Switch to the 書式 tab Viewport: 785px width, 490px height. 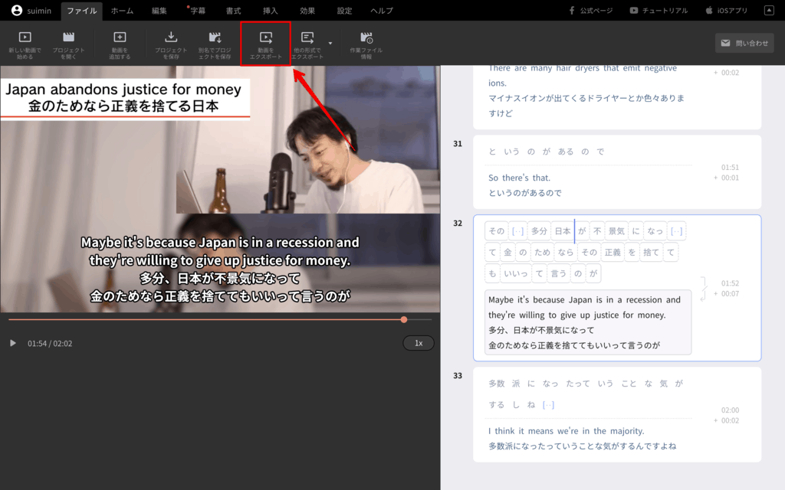tap(233, 11)
